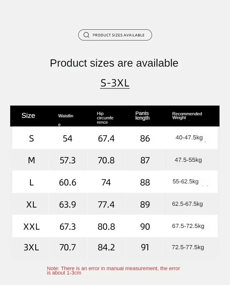Select the Waistline column header
230x285 pixels.
(x=66, y=120)
